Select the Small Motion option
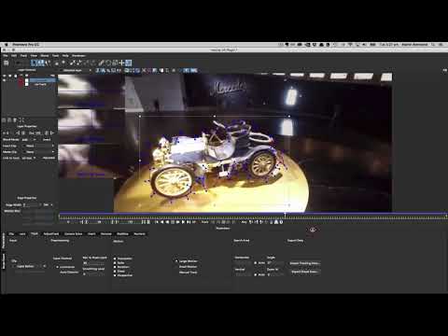The width and height of the screenshot is (448, 336). click(x=188, y=267)
